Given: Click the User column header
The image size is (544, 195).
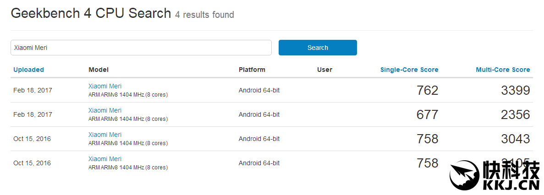Looking at the screenshot, I should click(x=324, y=70).
